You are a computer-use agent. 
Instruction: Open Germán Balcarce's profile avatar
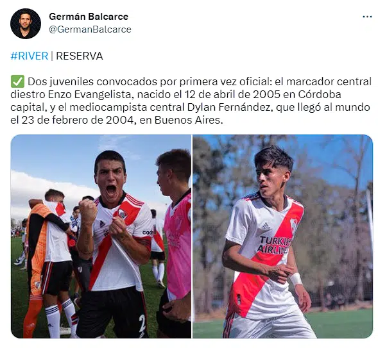pos(26,24)
